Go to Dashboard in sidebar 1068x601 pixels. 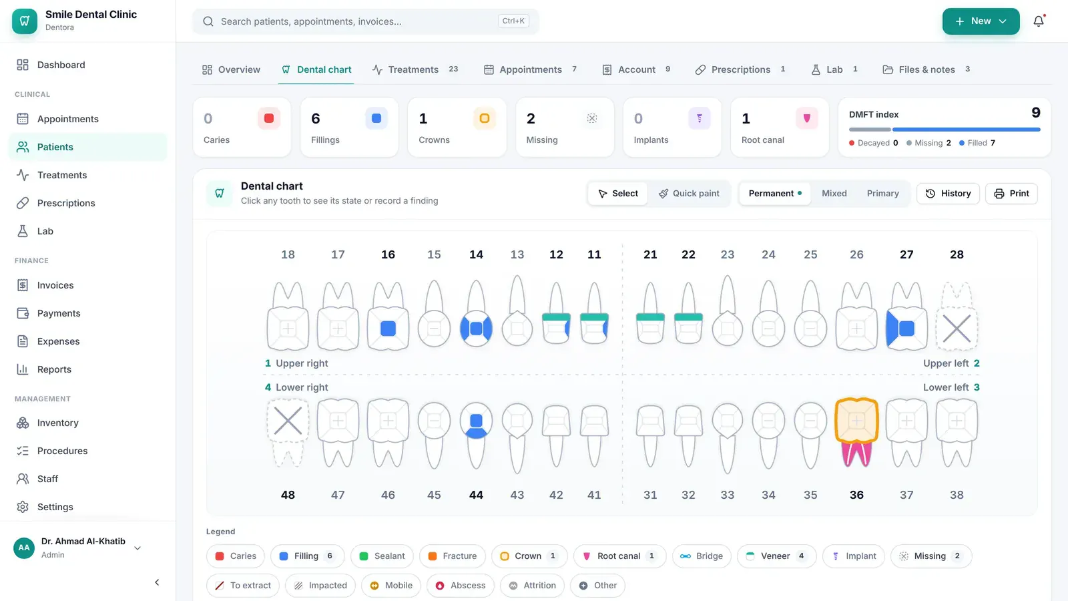87,65
